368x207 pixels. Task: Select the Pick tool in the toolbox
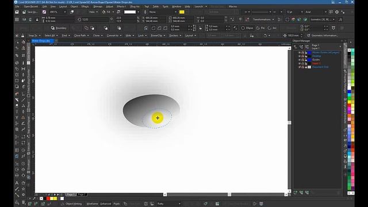click(17, 43)
